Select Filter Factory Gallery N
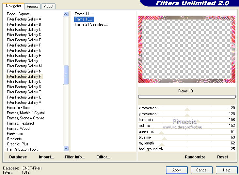 24,71
